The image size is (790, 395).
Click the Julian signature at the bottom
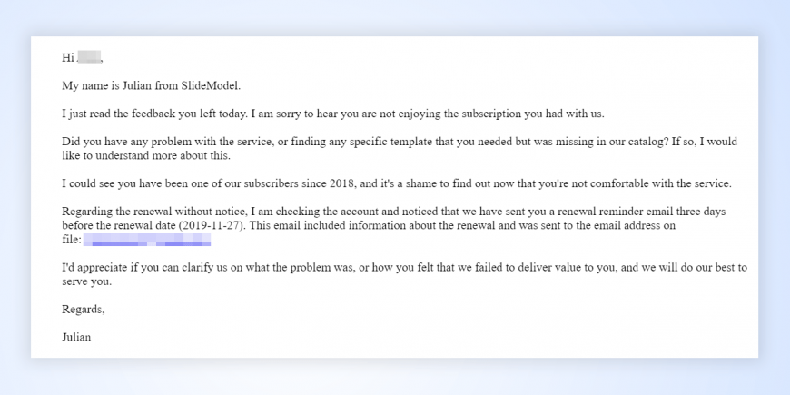click(x=76, y=337)
